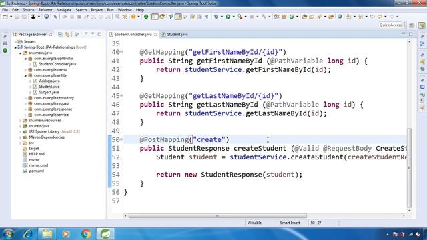
Task: Click the Collapse All icon in Package Explorer
Action: click(x=60, y=34)
